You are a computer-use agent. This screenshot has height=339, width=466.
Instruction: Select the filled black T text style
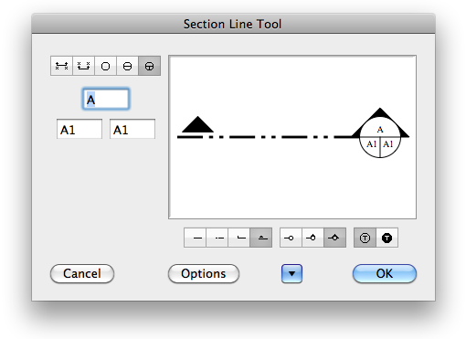[387, 238]
